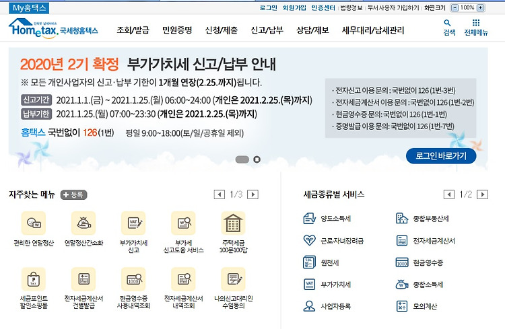This screenshot has width=505, height=329.
Task: Click the 검색 magnifier icon
Action: (x=447, y=23)
